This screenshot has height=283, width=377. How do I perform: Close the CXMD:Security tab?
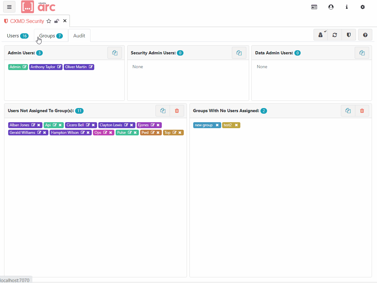click(x=65, y=21)
